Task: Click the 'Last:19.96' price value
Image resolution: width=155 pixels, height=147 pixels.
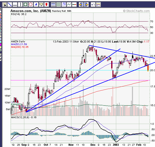Action: 119,42
